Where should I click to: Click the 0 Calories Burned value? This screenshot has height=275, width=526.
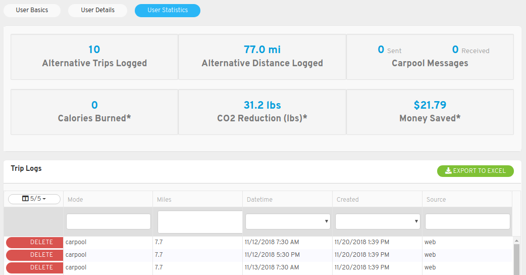point(94,105)
